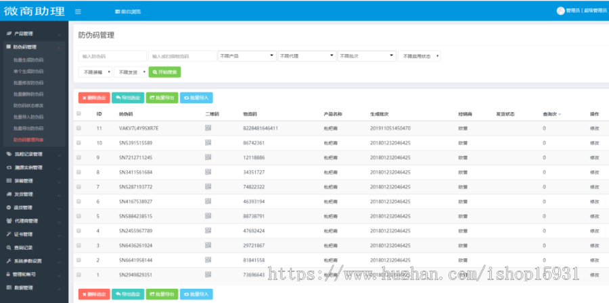Click the 系统参数设置 wrench icon

pyautogui.click(x=9, y=260)
